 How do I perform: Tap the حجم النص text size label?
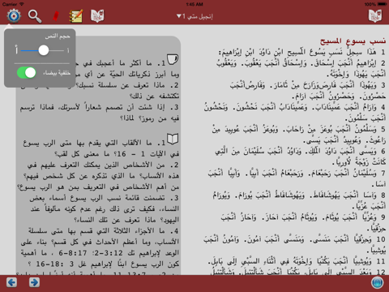(58, 36)
